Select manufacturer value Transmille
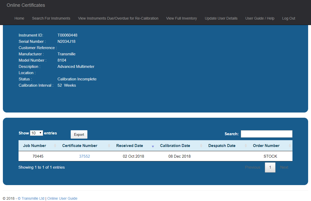 coord(67,54)
